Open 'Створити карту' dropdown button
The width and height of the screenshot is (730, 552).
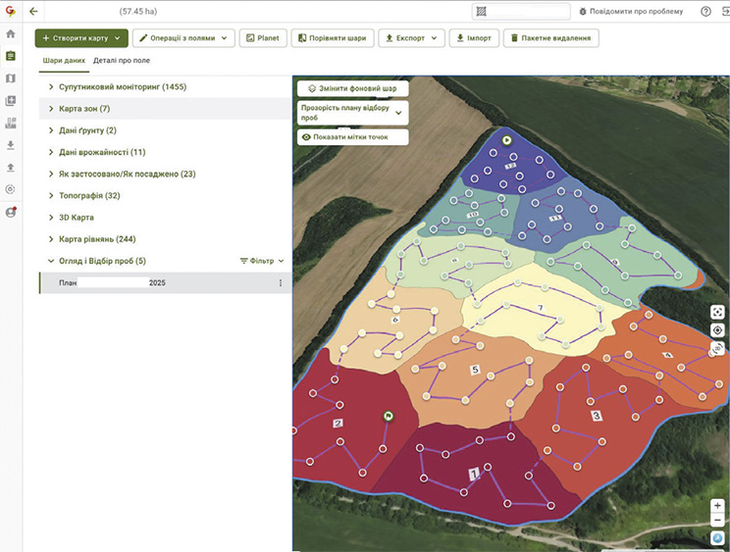(x=80, y=38)
